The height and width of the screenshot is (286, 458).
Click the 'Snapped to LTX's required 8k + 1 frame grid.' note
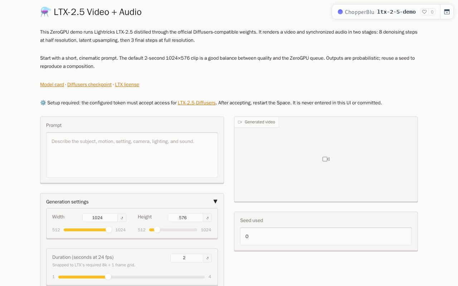coord(94,265)
